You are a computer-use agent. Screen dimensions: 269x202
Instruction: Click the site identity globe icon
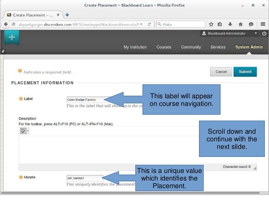(13, 24)
